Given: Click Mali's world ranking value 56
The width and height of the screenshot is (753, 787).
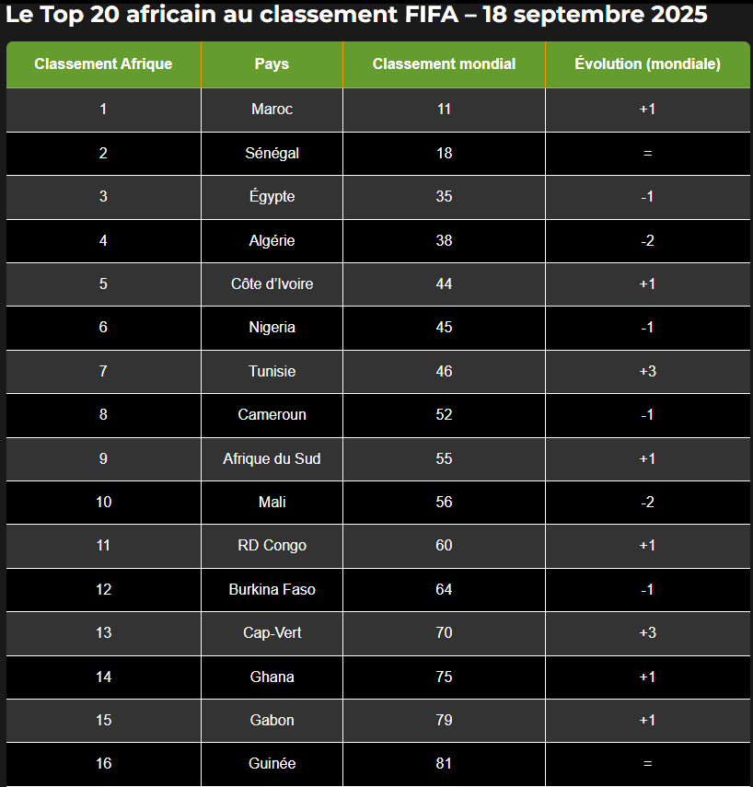Looking at the screenshot, I should [444, 503].
